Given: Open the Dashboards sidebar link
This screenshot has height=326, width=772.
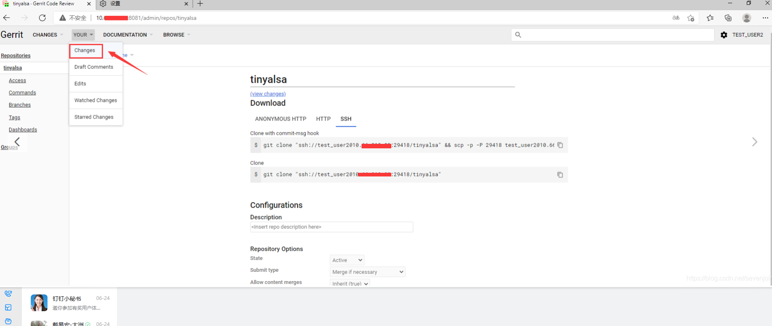Looking at the screenshot, I should 23,130.
